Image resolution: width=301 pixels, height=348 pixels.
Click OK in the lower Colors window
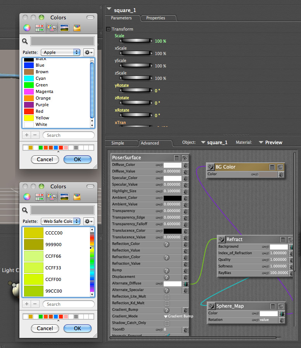[x=78, y=328]
